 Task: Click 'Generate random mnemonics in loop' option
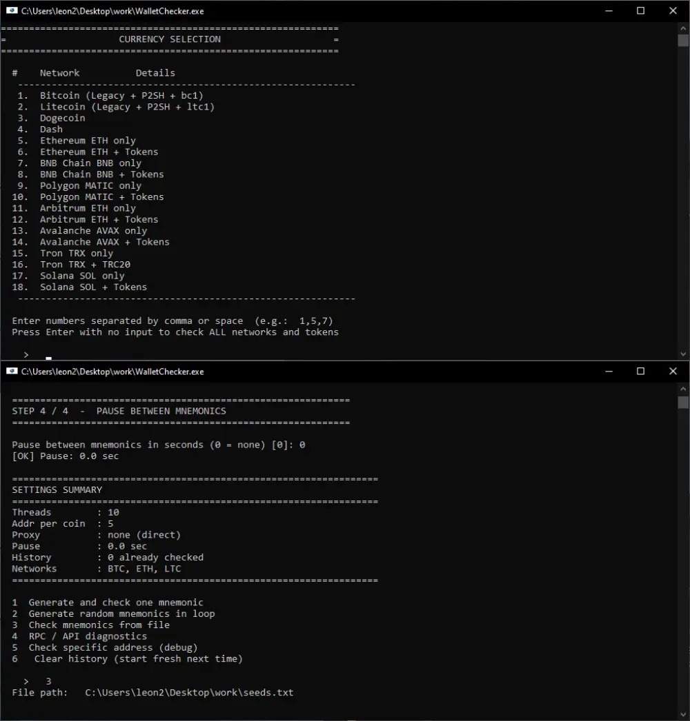113,614
